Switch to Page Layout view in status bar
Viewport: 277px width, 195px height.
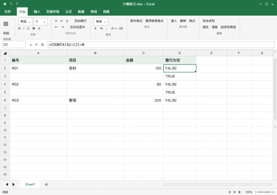pyautogui.click(x=234, y=192)
